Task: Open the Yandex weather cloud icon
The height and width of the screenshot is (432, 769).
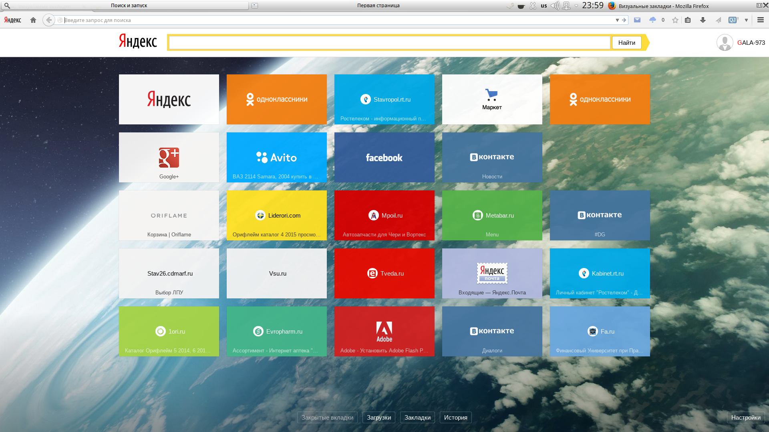Action: point(652,20)
